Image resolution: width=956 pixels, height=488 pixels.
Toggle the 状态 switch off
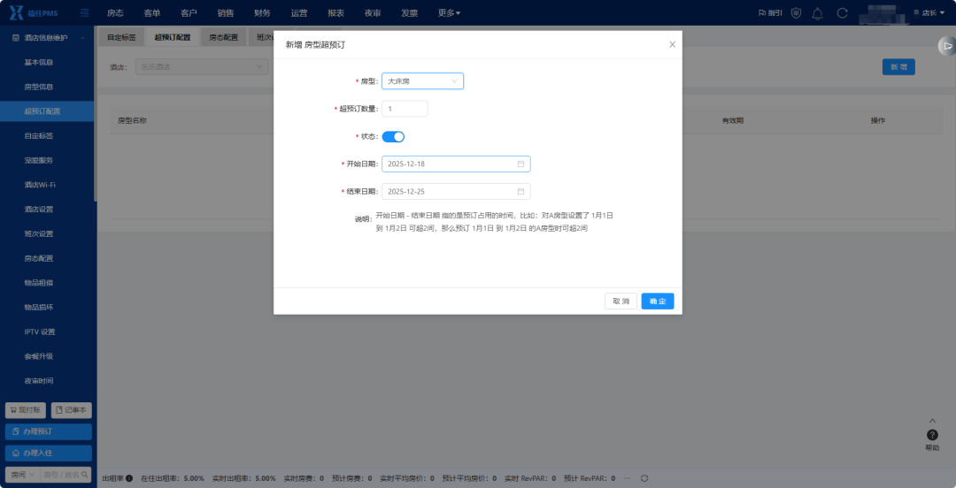click(393, 136)
